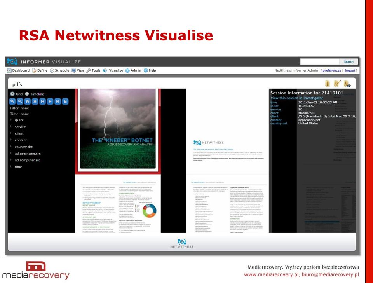Click the service value 80
This screenshot has height=283, width=373.
[x=300, y=110]
